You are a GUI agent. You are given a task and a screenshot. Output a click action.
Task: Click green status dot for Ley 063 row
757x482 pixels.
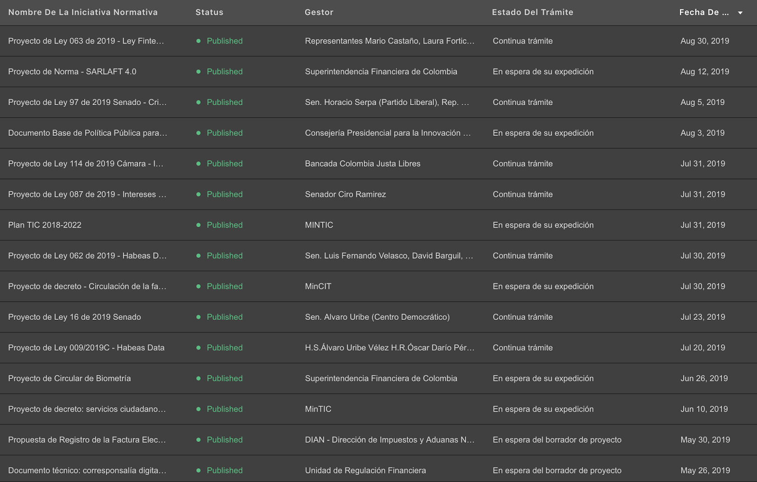coord(198,41)
